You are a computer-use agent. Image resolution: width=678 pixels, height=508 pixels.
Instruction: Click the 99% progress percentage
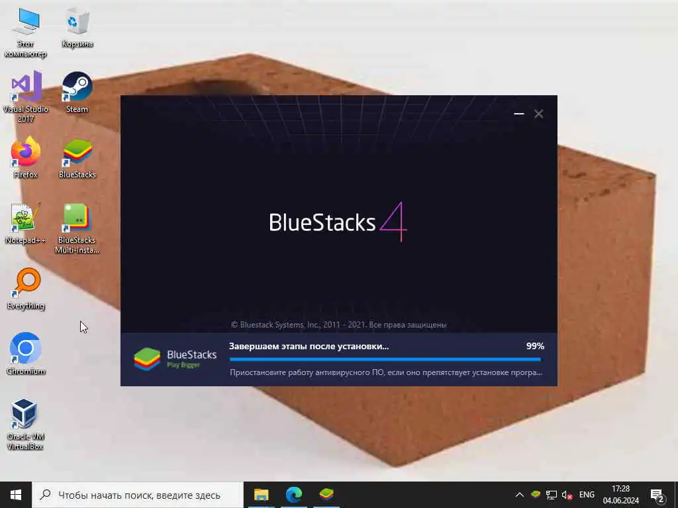point(535,346)
